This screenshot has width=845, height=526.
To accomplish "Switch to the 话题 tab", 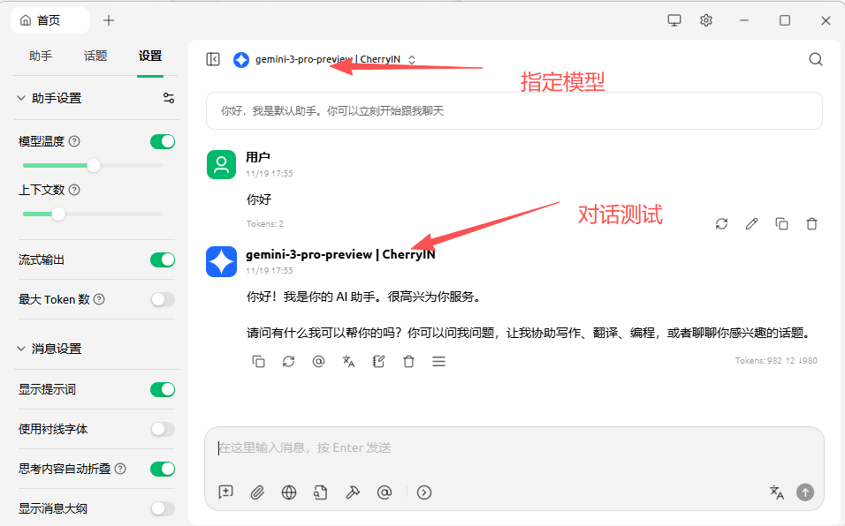I will click(95, 55).
